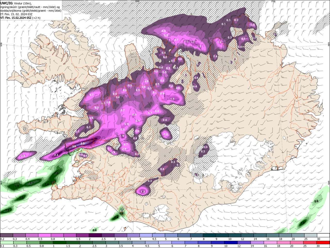Click the 3.9 precipitation value on the map
330x248 pixels.
click(82, 143)
